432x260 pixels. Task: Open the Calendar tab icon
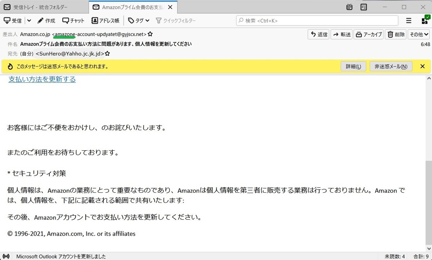[349, 7]
